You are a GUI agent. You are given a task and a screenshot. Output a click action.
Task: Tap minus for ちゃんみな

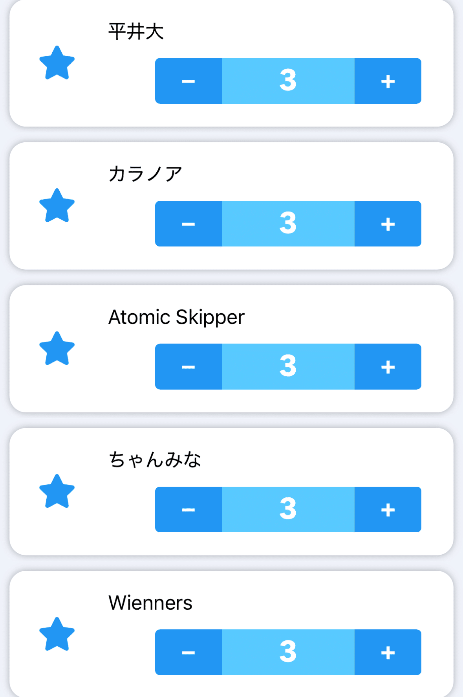click(188, 509)
